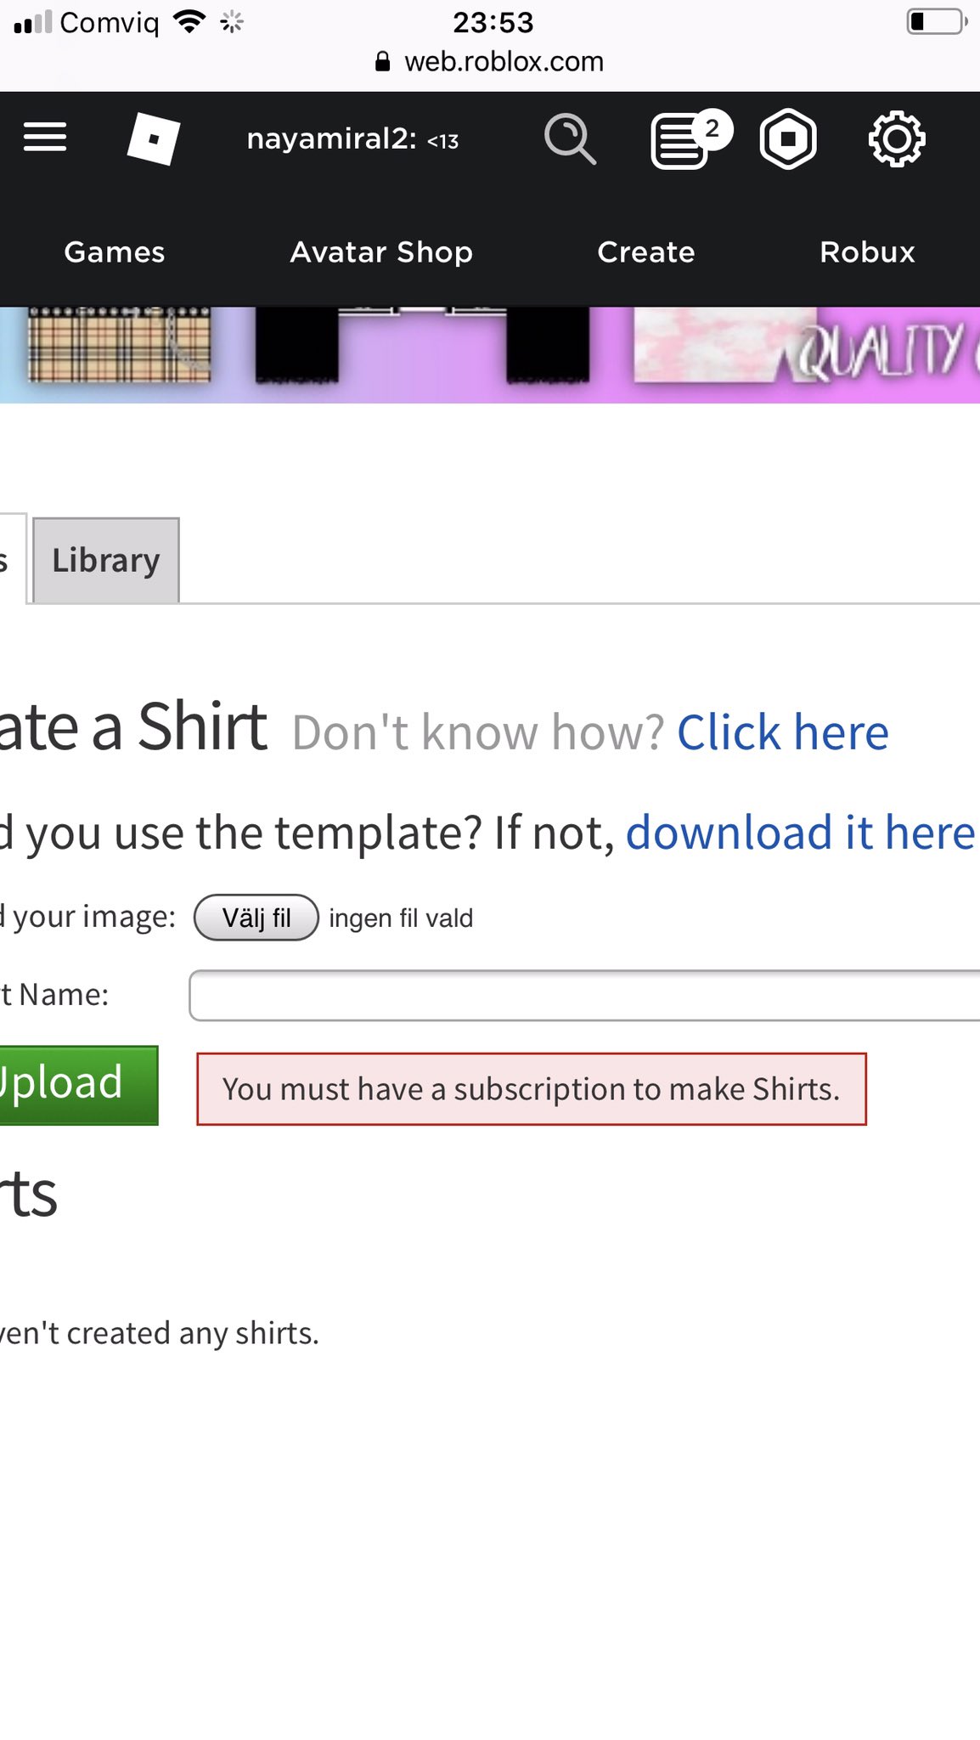Screen dimensions: 980x1740
Task: Open the settings gear icon
Action: [897, 138]
